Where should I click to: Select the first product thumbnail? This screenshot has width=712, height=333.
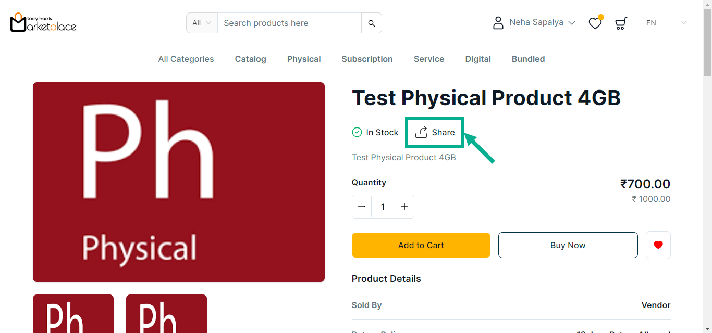(x=73, y=314)
